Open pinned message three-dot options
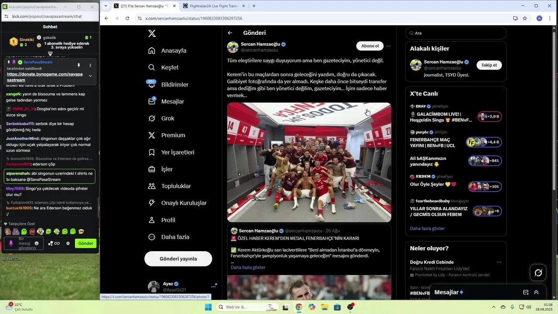558x314 pixels. point(90,65)
